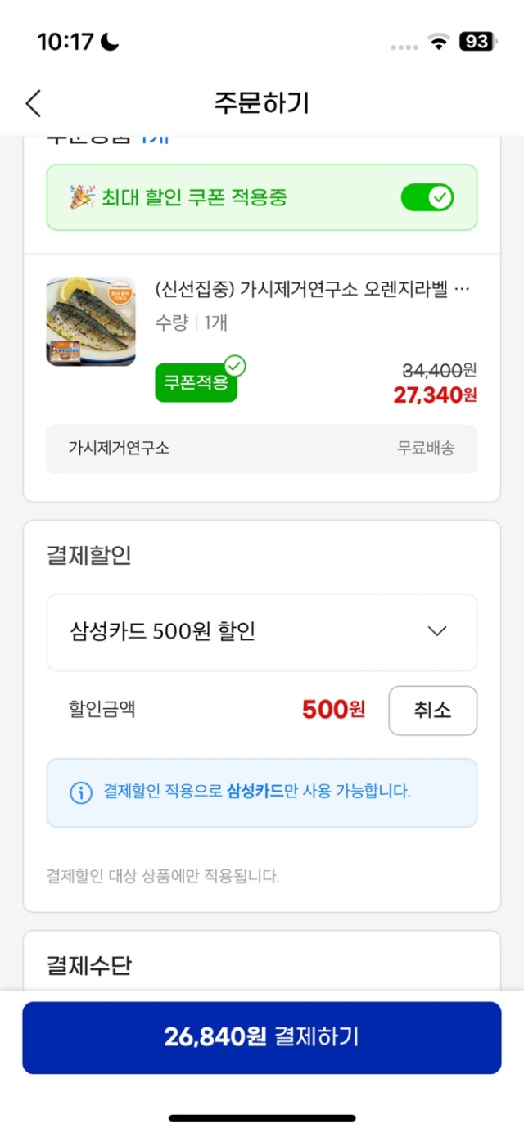
Task: Open the mackerel product thumbnail
Action: point(90,321)
